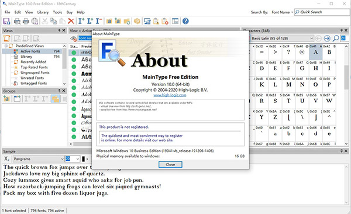The image size is (351, 214).
Task: Click the Close button in About dialog
Action: click(x=170, y=164)
